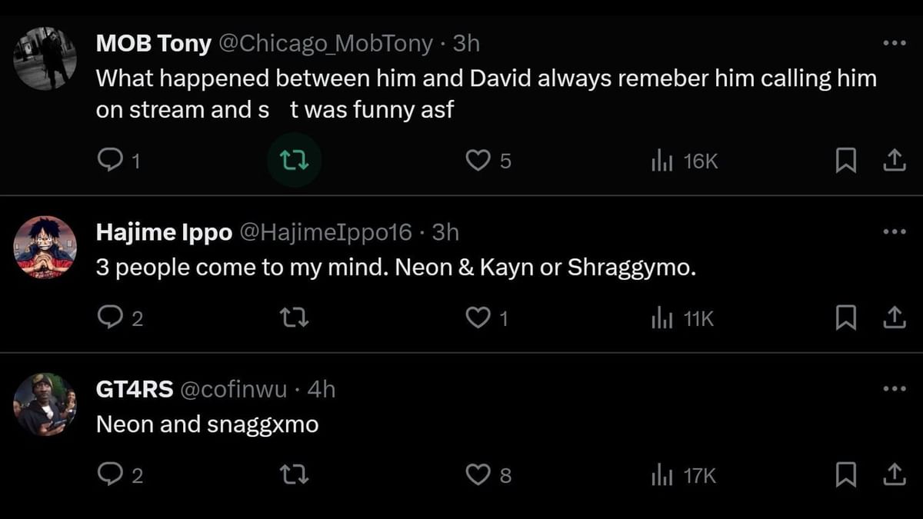Screen dimensions: 923x519
Task: Bookmark Hajime Ippo's tweet
Action: point(846,318)
